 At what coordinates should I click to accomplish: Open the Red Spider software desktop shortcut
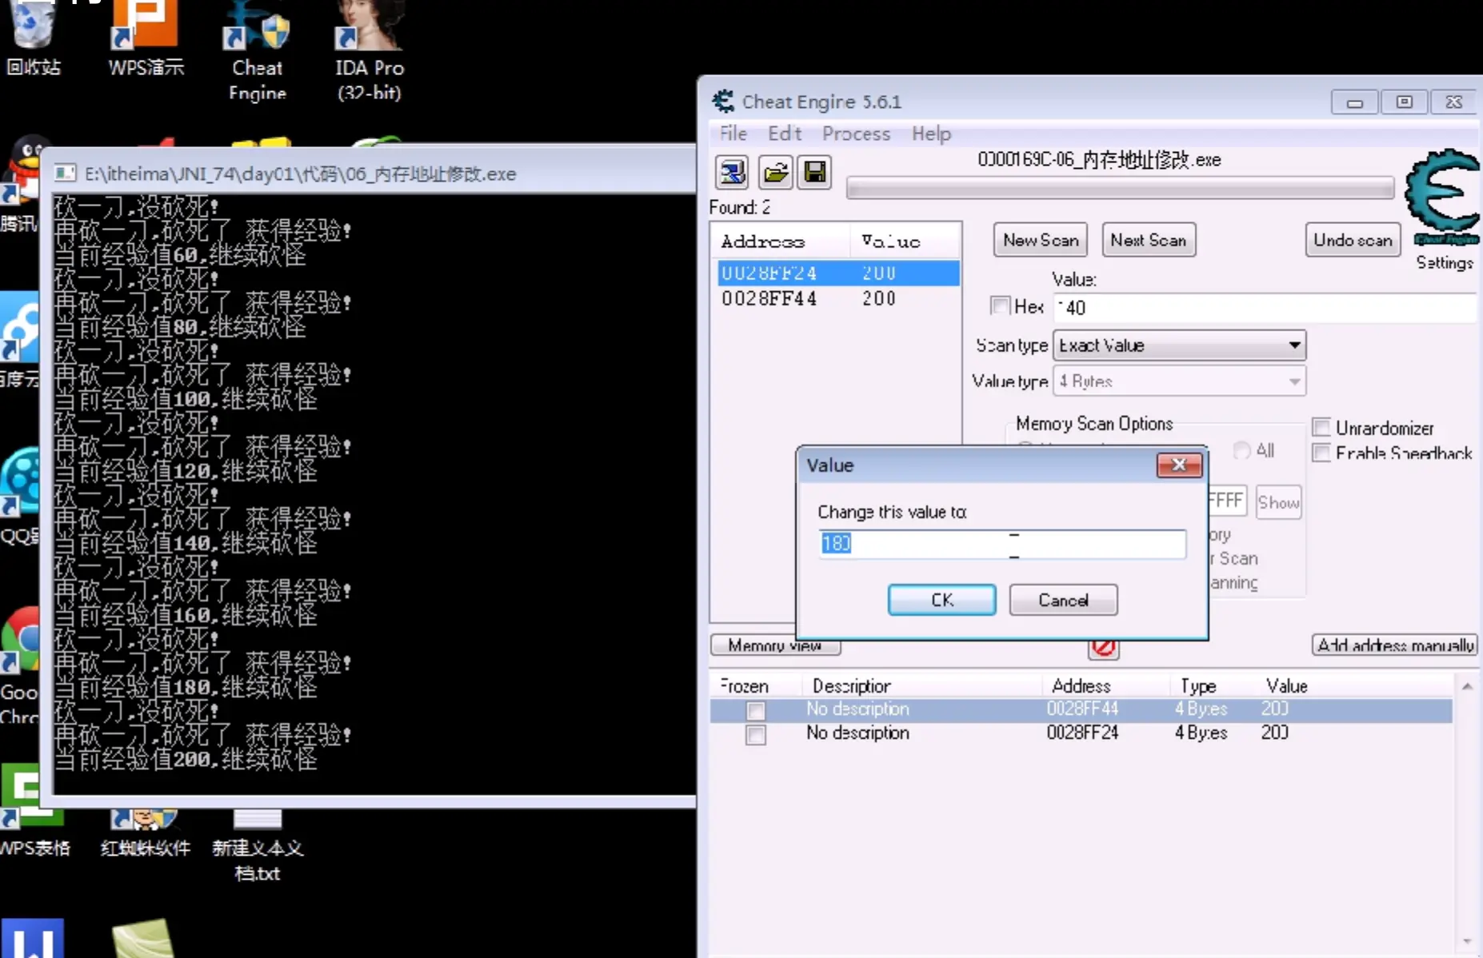145,832
